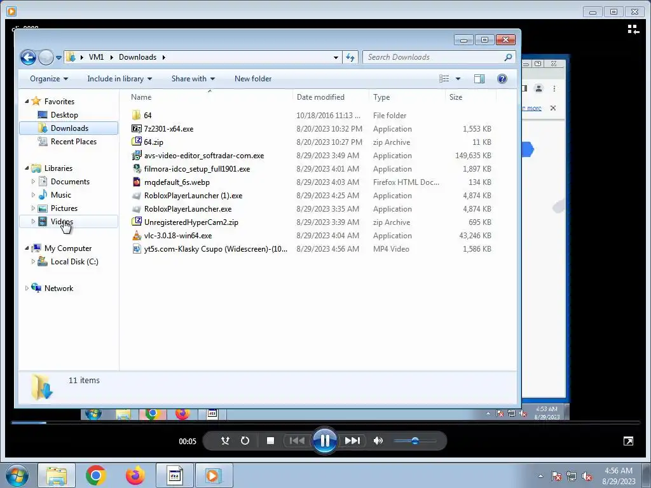Select mqdefault_6s.webp file icon
The height and width of the screenshot is (488, 651).
tap(136, 182)
